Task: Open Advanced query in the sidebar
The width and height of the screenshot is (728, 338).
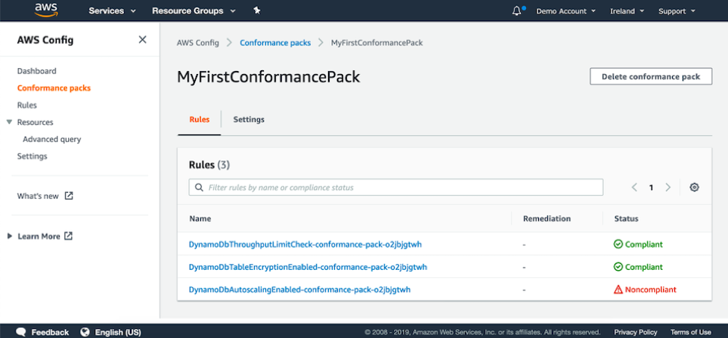Action: click(x=52, y=139)
